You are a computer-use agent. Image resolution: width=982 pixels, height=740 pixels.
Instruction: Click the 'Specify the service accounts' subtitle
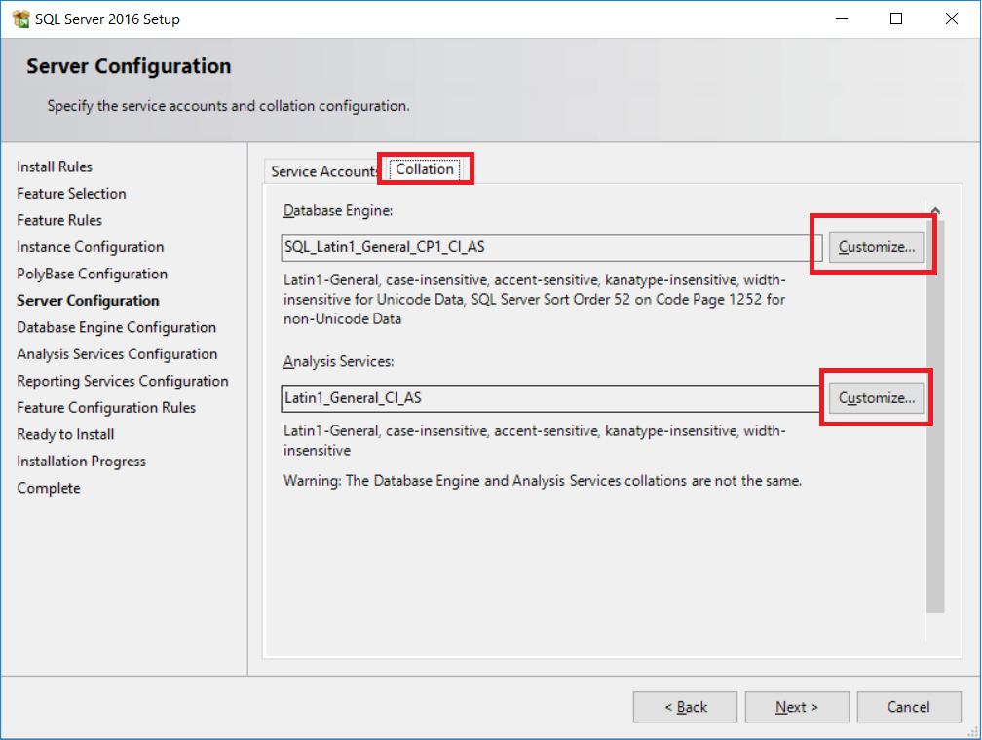coord(229,106)
